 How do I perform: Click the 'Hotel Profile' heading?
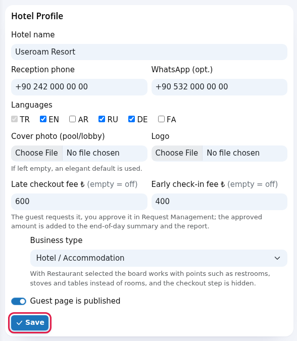point(37,16)
